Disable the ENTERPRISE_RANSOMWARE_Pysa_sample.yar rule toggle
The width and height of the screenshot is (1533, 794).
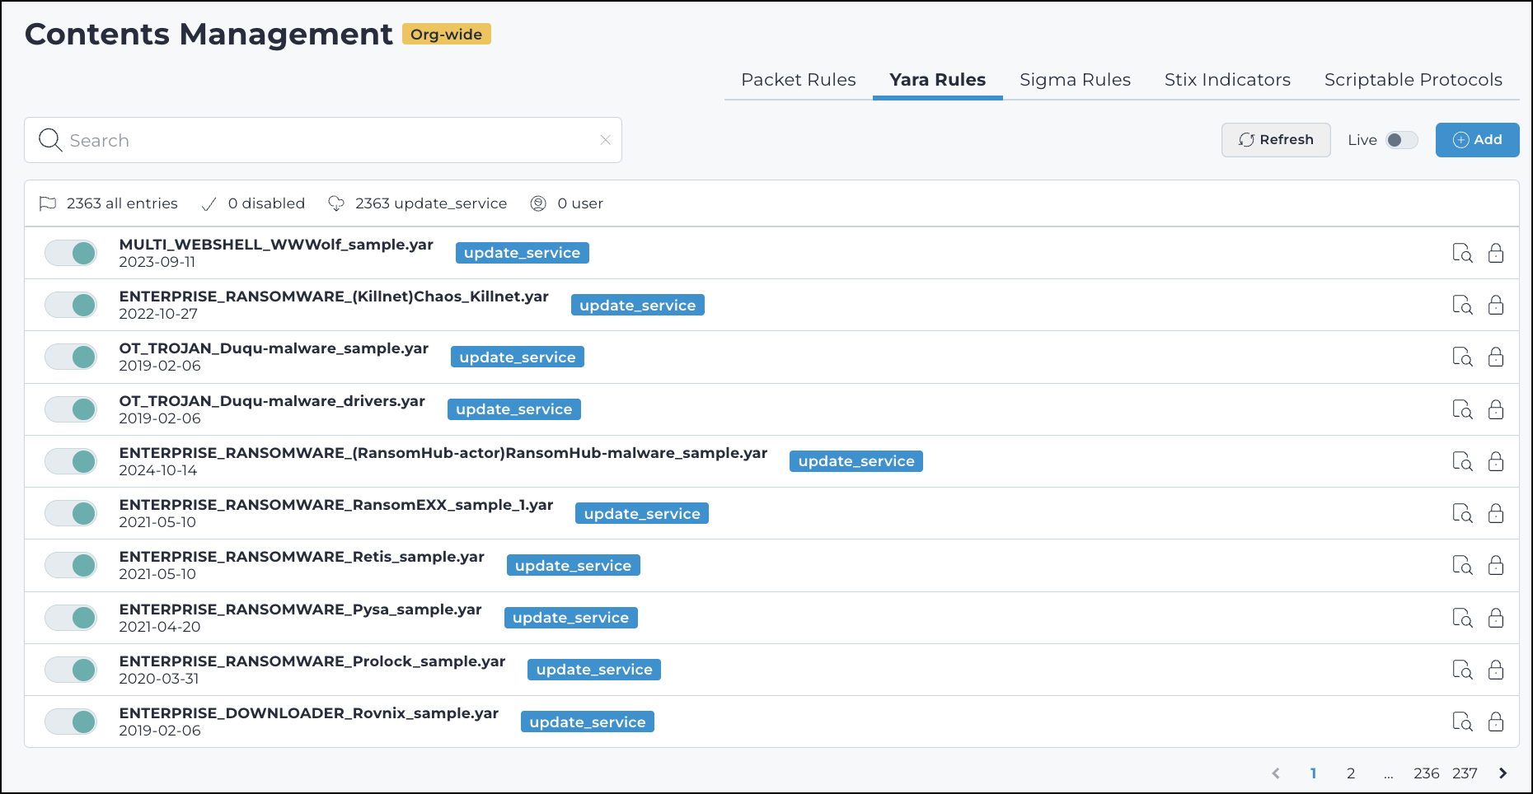[x=71, y=617]
